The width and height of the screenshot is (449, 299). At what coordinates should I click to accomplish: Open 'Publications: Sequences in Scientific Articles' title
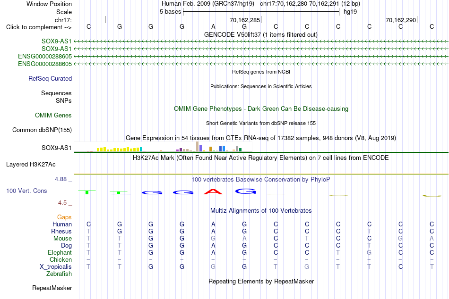tap(261, 86)
